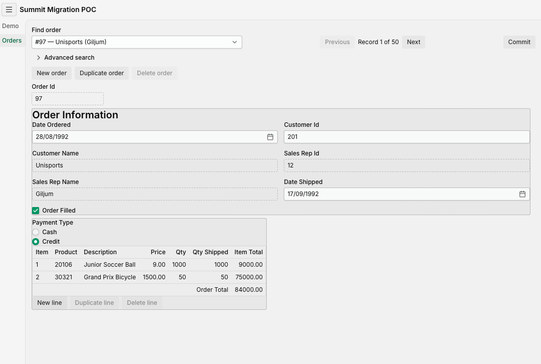Click the Order Id field
The width and height of the screenshot is (541, 364).
[x=68, y=99]
